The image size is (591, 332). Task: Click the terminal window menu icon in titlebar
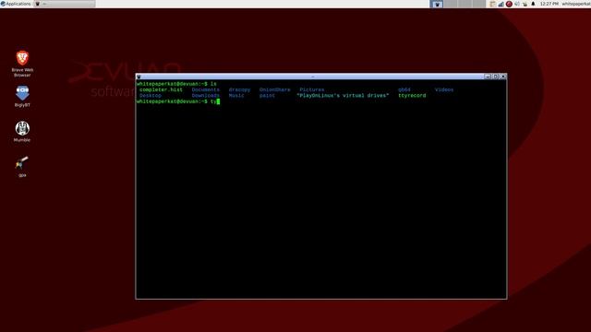click(139, 77)
